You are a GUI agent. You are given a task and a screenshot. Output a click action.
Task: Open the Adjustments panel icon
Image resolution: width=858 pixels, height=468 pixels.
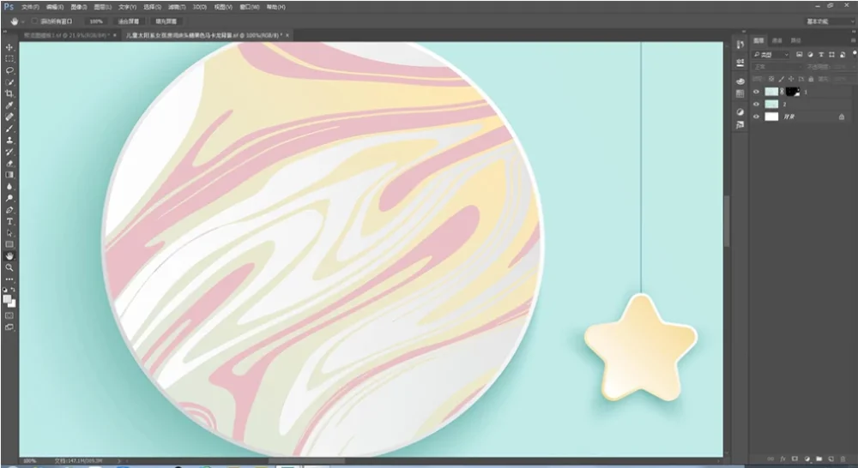(740, 112)
